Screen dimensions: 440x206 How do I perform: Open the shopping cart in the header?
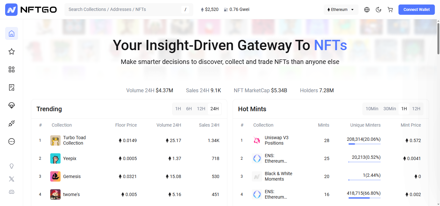tap(390, 10)
